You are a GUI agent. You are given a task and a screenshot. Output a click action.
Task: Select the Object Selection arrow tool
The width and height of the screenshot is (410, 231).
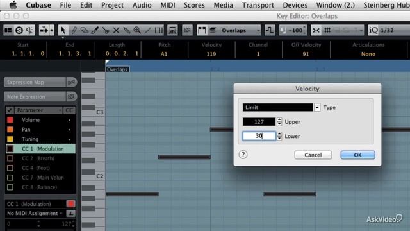click(x=63, y=30)
